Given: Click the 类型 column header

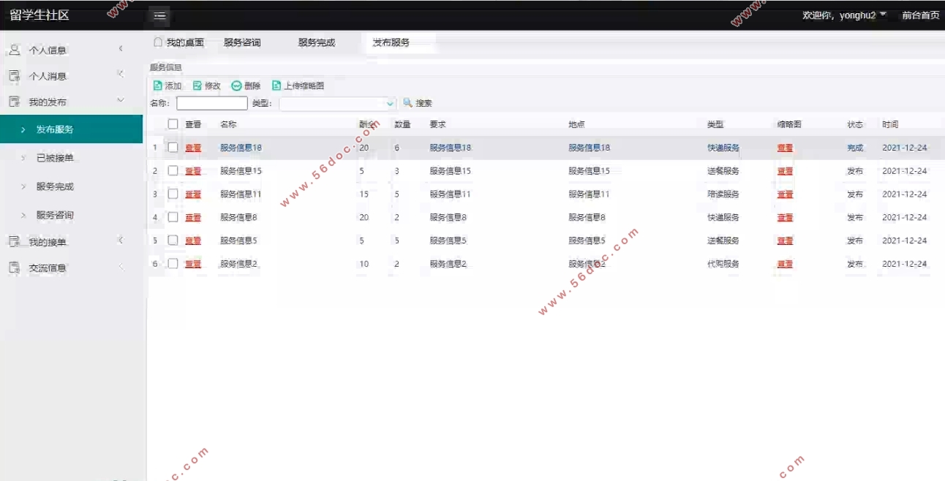Looking at the screenshot, I should [x=715, y=124].
